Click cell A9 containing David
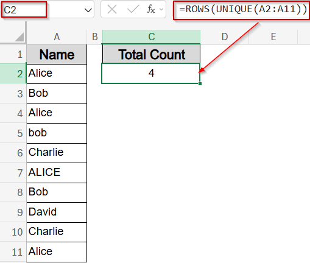Screen dimensions: 310x263 click(x=57, y=212)
